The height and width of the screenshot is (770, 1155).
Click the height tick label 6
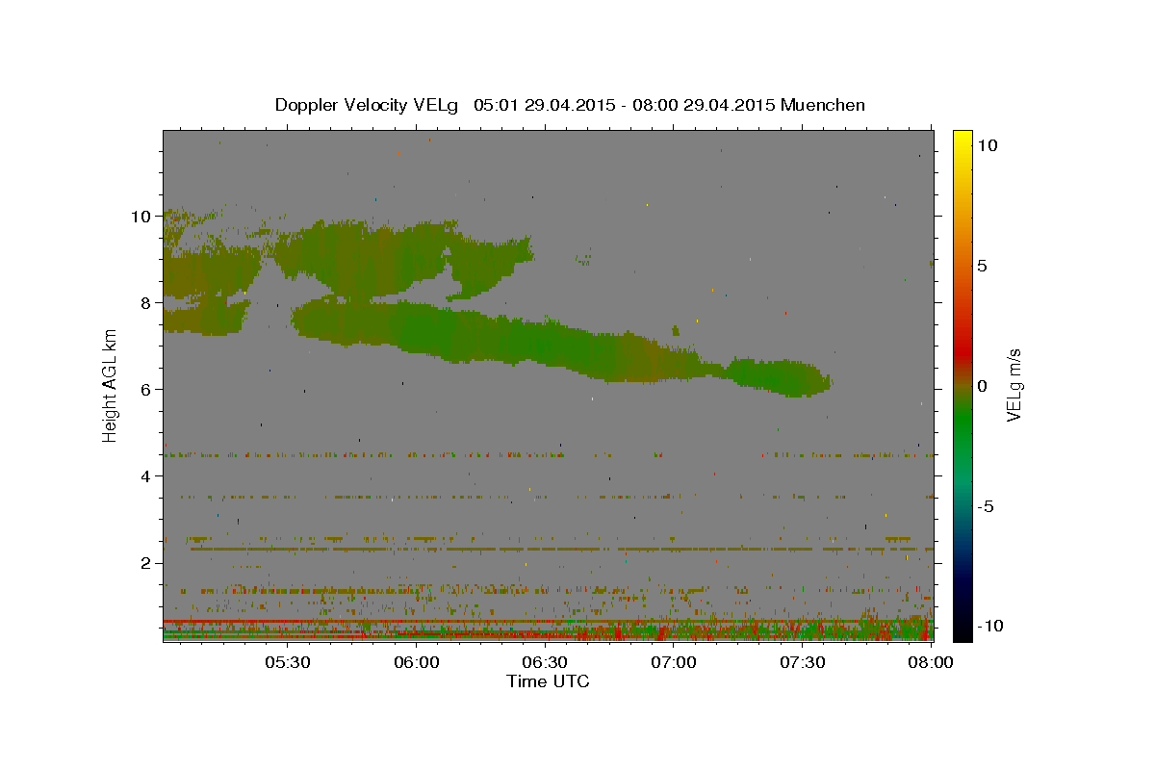point(148,389)
